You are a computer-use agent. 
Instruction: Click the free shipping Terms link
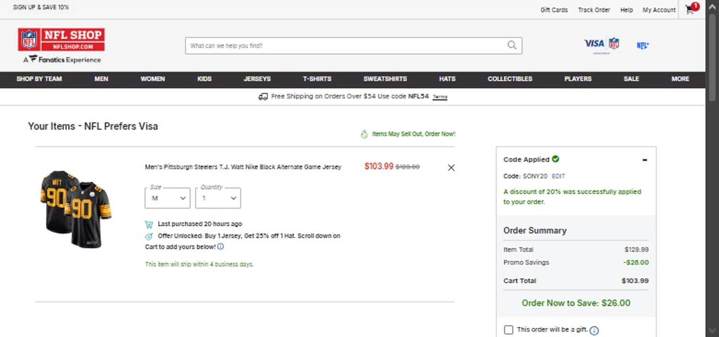click(x=440, y=97)
